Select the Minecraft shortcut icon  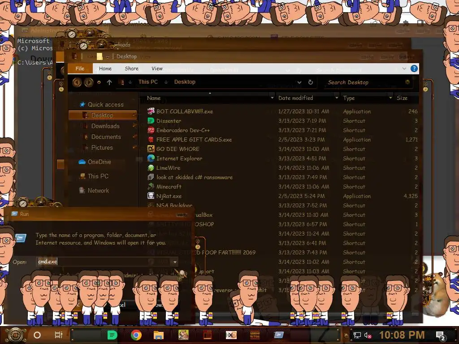point(151,186)
